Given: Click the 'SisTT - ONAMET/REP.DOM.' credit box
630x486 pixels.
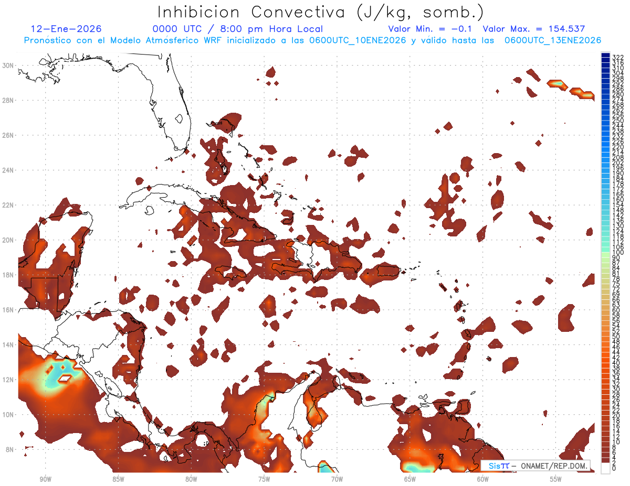Looking at the screenshot, I should click(535, 466).
